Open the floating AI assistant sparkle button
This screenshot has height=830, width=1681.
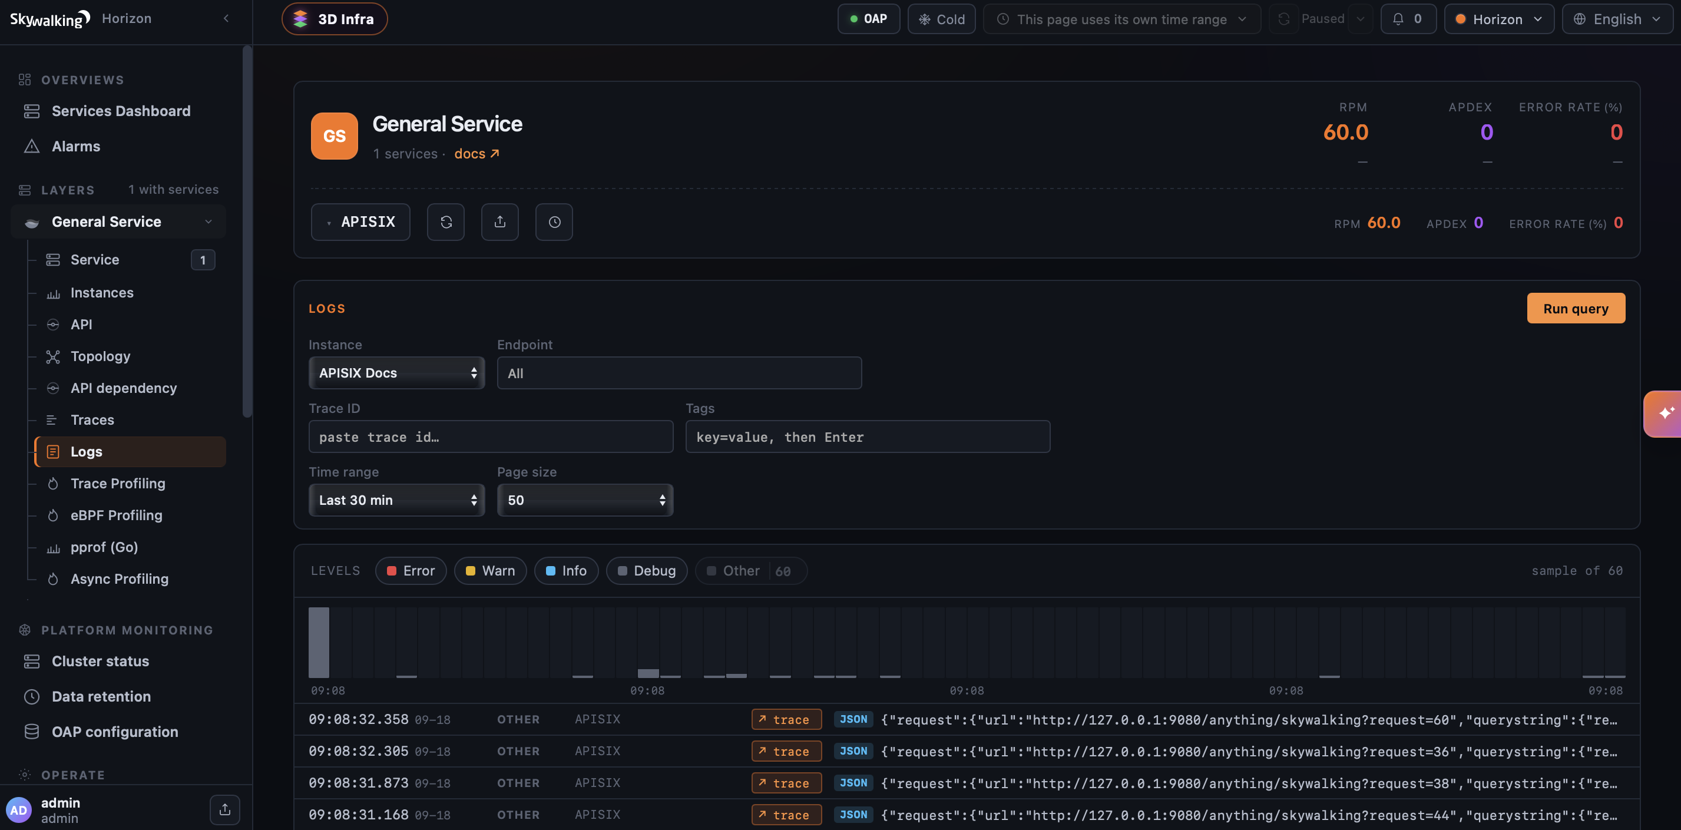pyautogui.click(x=1663, y=414)
